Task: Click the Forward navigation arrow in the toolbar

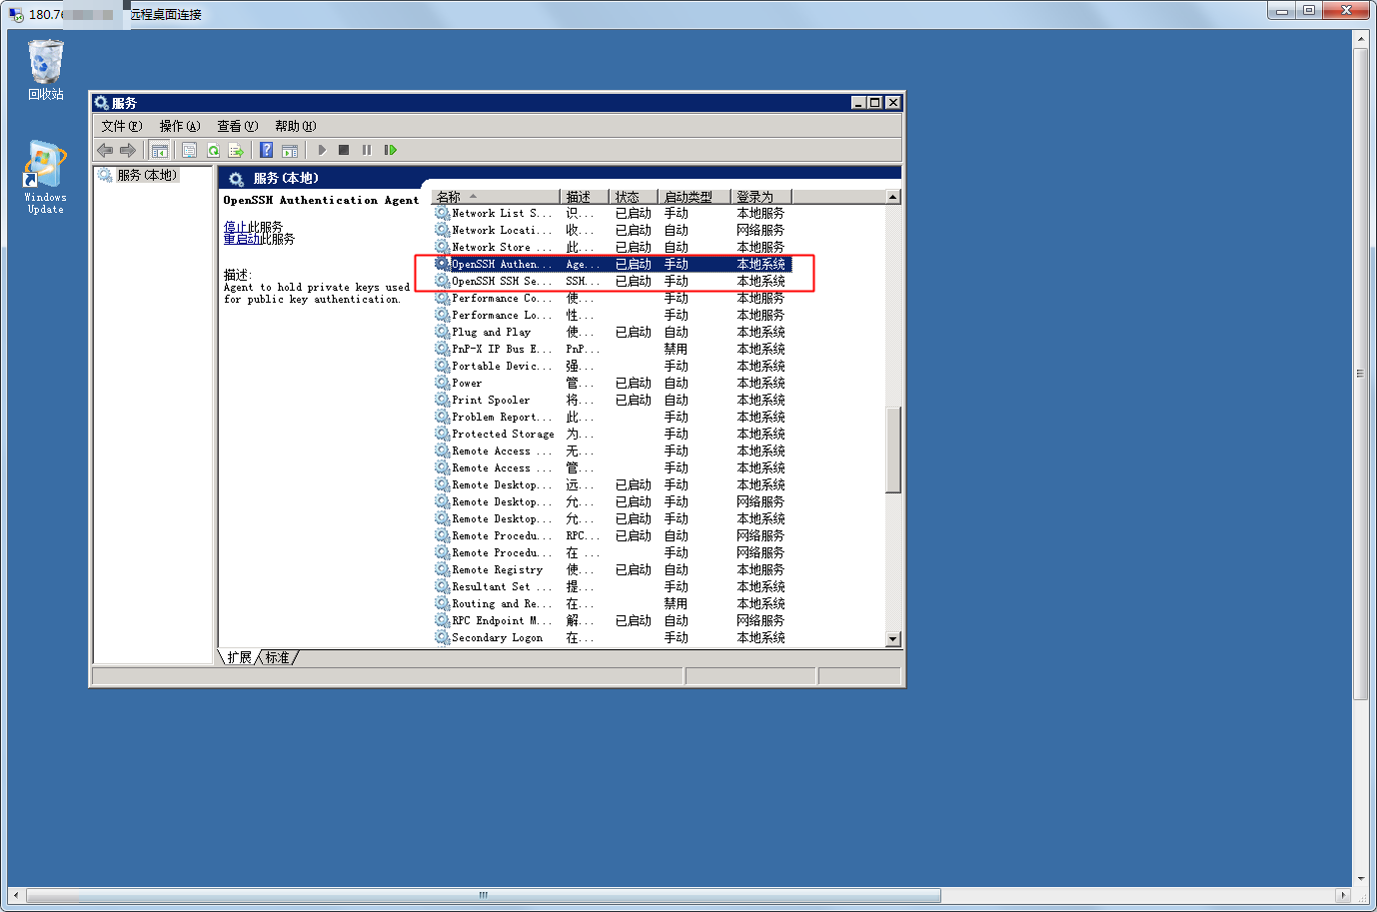Action: click(x=128, y=150)
